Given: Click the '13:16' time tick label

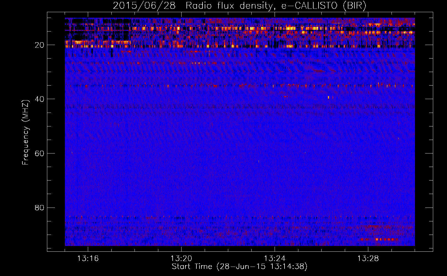Looking at the screenshot, I should 88,259.
